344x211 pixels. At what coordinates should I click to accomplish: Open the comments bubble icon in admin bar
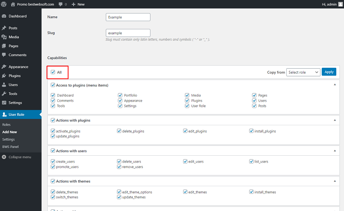click(61, 4)
